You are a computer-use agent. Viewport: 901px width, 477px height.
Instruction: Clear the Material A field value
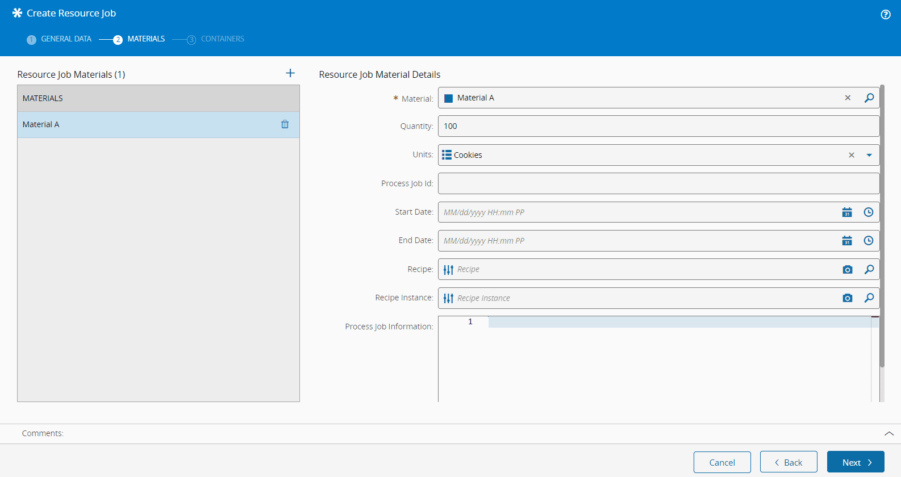tap(848, 98)
